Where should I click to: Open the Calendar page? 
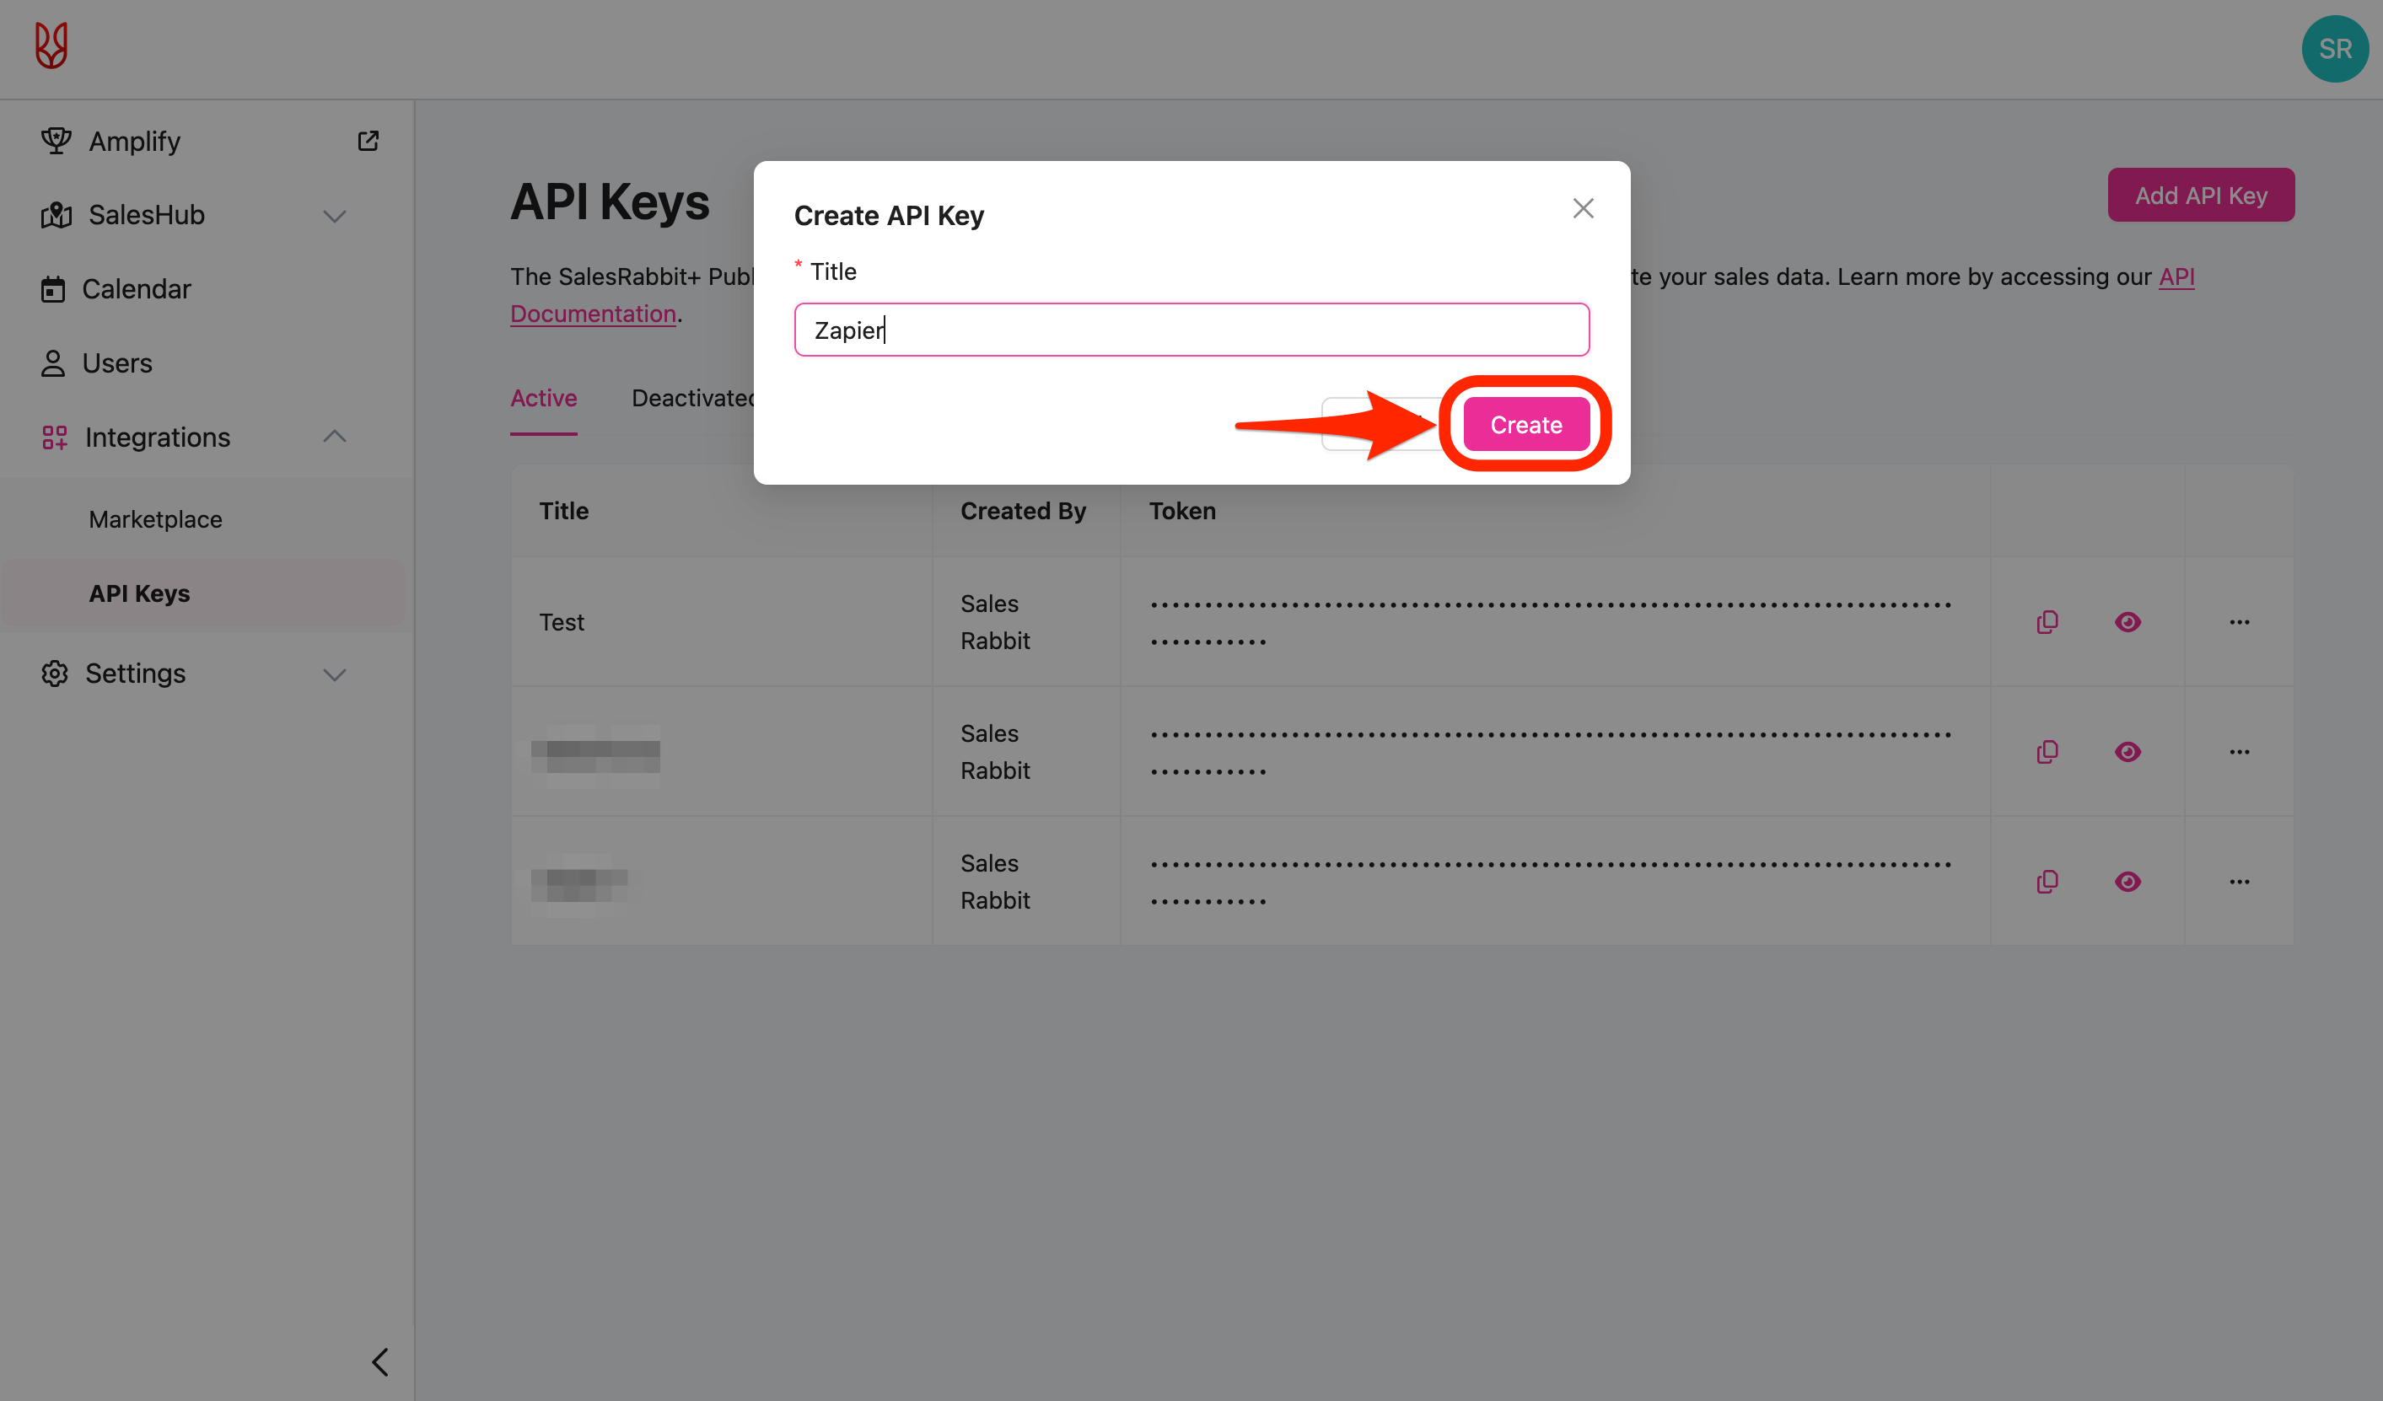(136, 289)
